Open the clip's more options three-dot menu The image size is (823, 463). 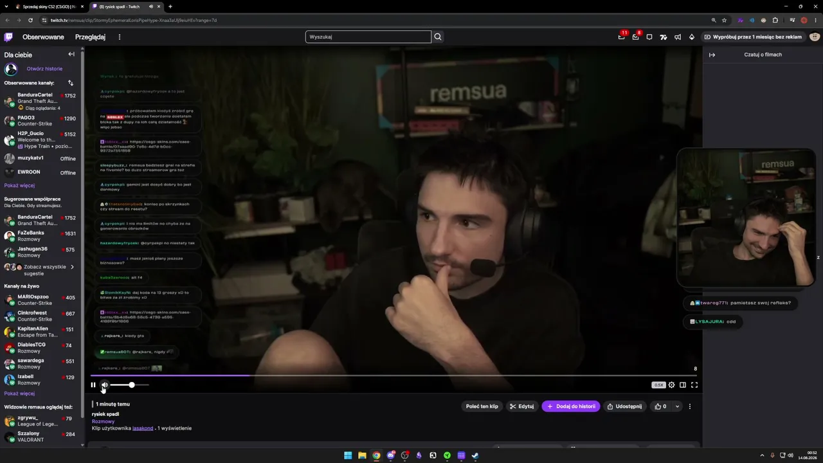[x=690, y=406]
